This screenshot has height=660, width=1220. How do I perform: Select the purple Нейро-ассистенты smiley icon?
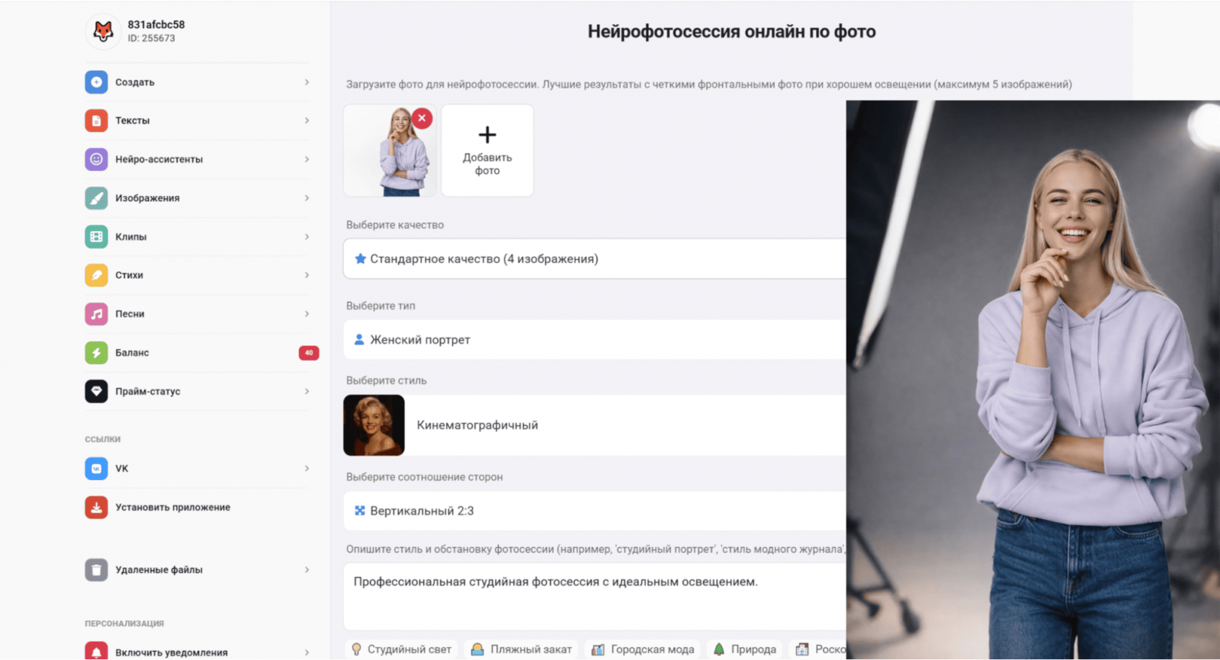pos(96,159)
